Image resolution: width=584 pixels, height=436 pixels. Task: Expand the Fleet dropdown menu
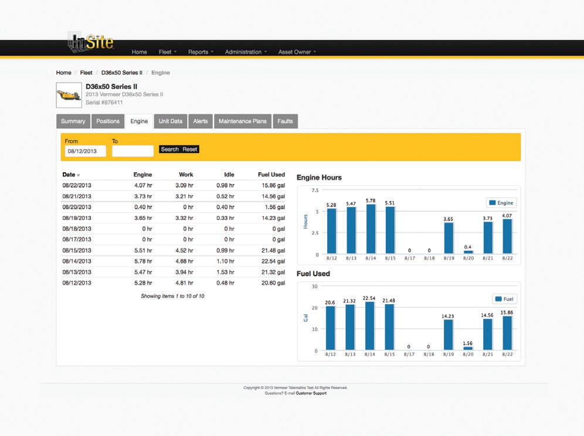[168, 52]
